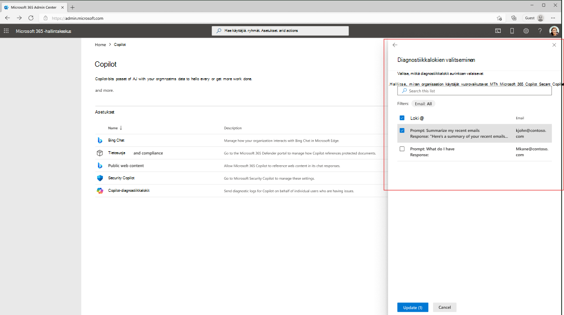Click the Security Copilot shield icon
The image size is (564, 315).
pos(100,178)
